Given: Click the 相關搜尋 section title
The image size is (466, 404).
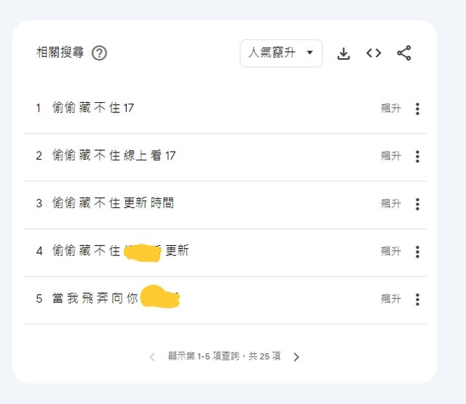Looking at the screenshot, I should tap(60, 53).
